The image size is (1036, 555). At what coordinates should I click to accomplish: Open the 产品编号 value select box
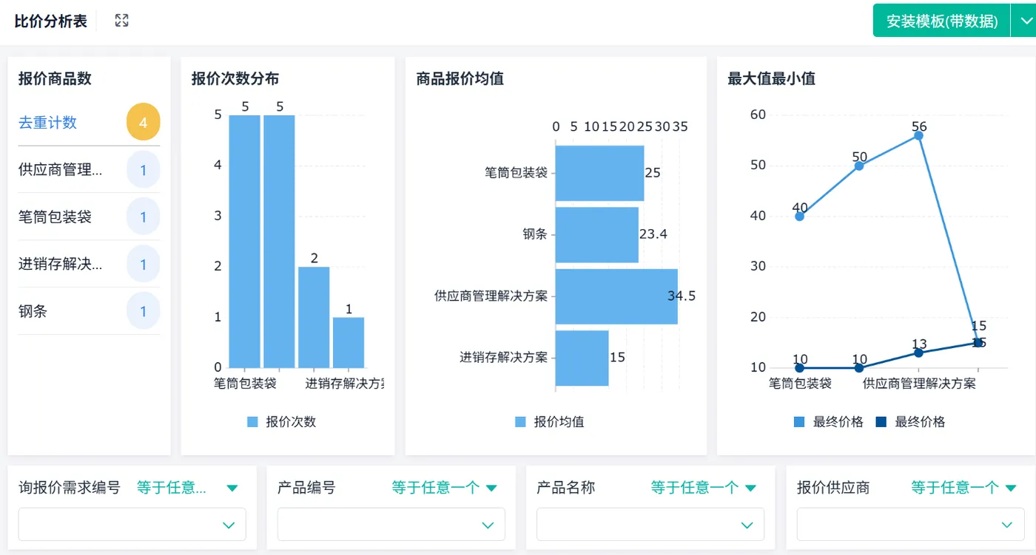click(x=391, y=525)
